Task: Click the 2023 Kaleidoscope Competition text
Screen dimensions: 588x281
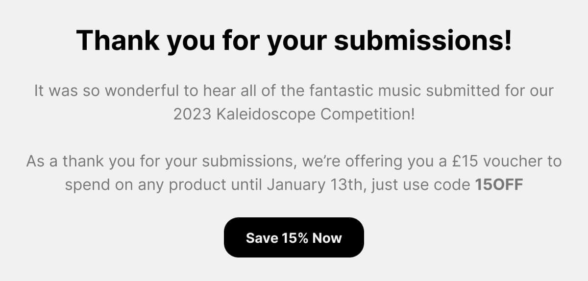Action: (x=294, y=115)
